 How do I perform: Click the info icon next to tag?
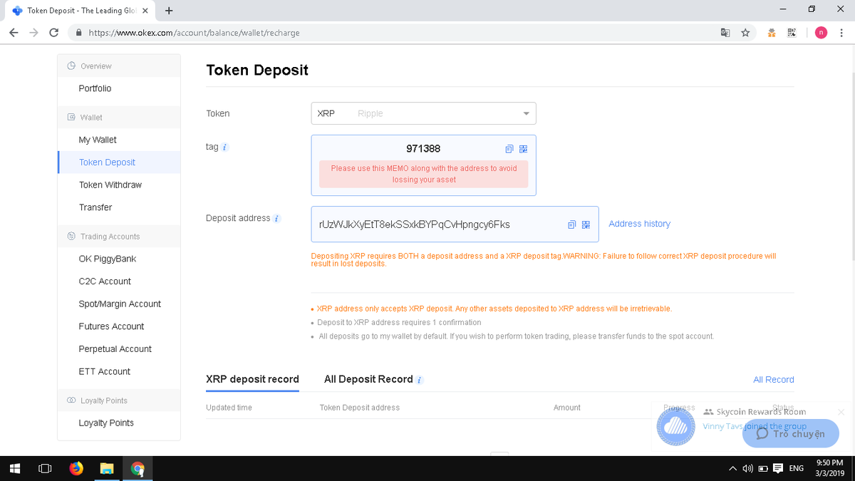coord(225,147)
